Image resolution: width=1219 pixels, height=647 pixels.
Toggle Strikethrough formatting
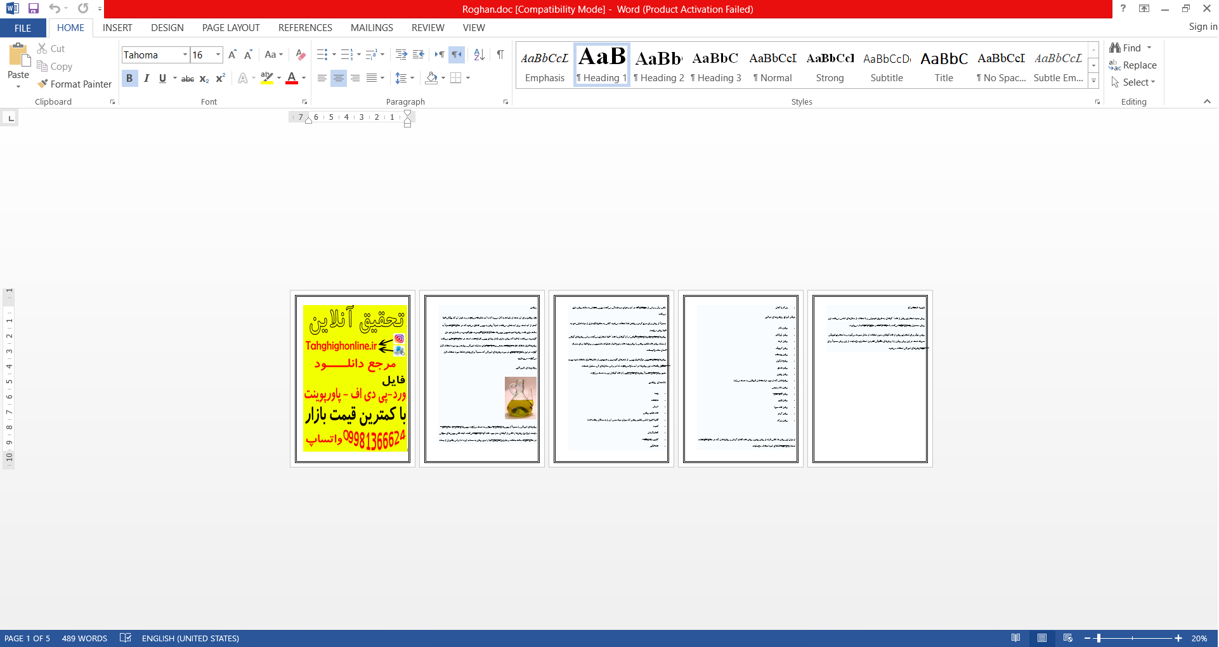pyautogui.click(x=188, y=79)
